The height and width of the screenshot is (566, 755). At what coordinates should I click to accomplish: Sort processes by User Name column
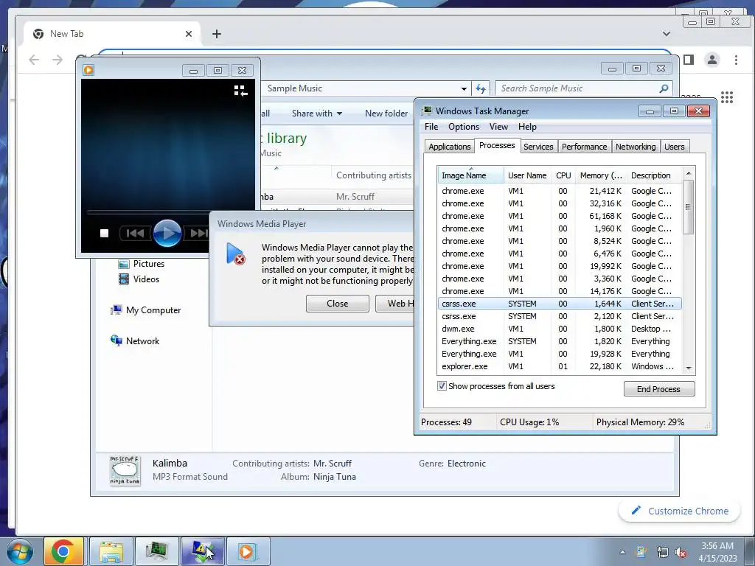click(x=526, y=175)
